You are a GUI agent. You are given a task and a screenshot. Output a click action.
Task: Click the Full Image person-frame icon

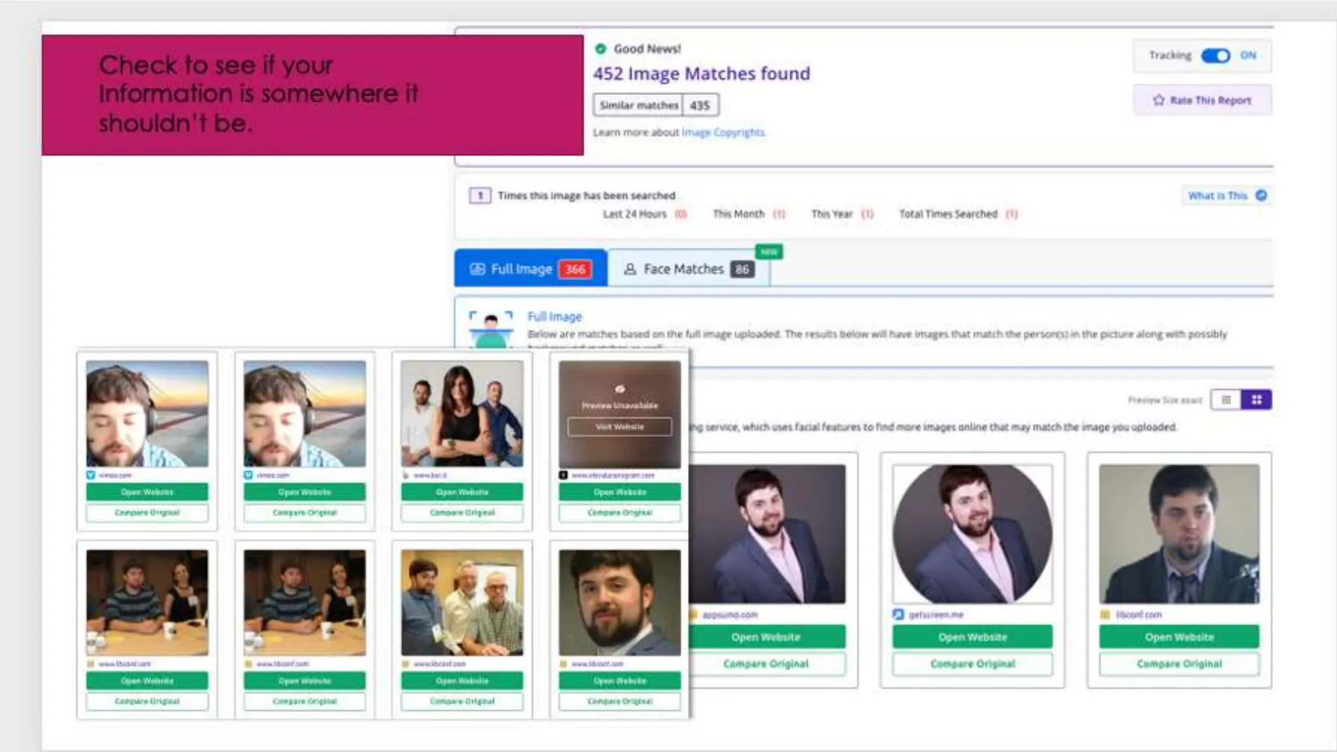tap(491, 329)
